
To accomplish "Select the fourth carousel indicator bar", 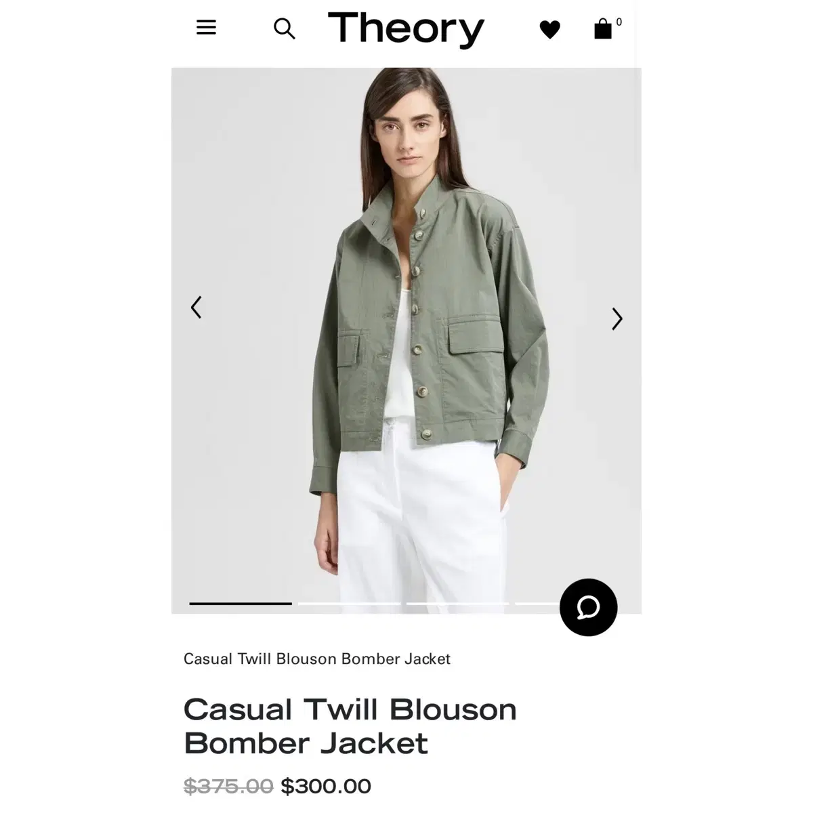I will pos(538,603).
